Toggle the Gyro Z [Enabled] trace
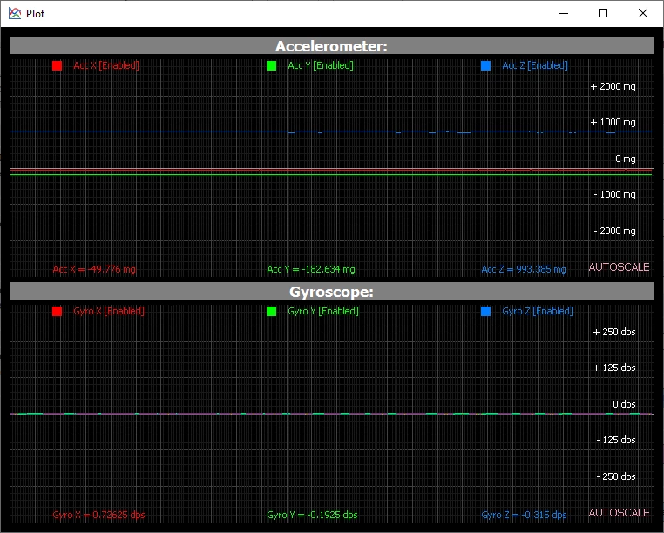 point(538,311)
